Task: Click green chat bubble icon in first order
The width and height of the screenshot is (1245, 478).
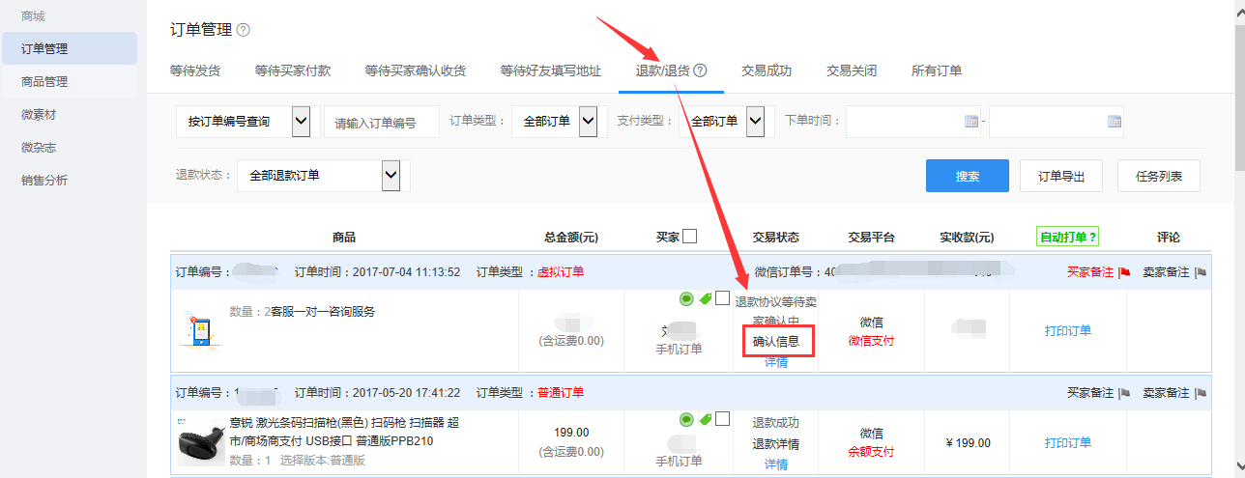Action: coord(686,298)
